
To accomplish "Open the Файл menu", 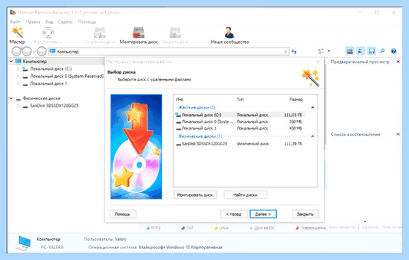I will (x=15, y=22).
